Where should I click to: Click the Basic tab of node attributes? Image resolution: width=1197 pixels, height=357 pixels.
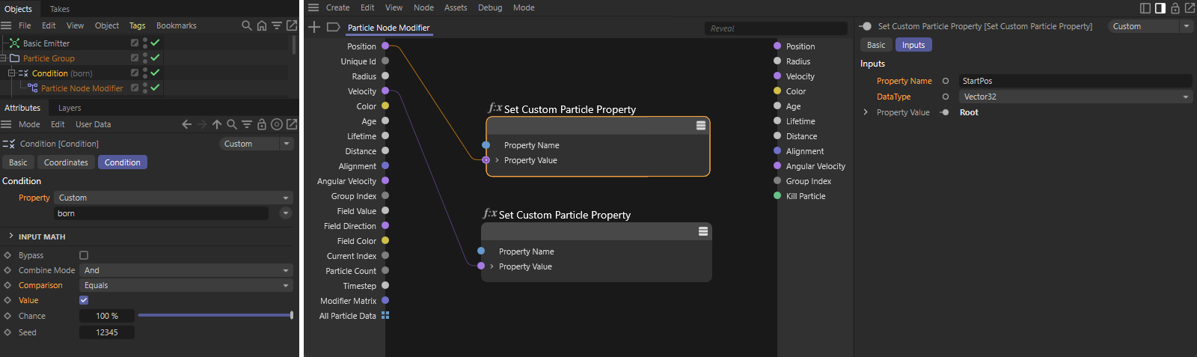tap(875, 45)
